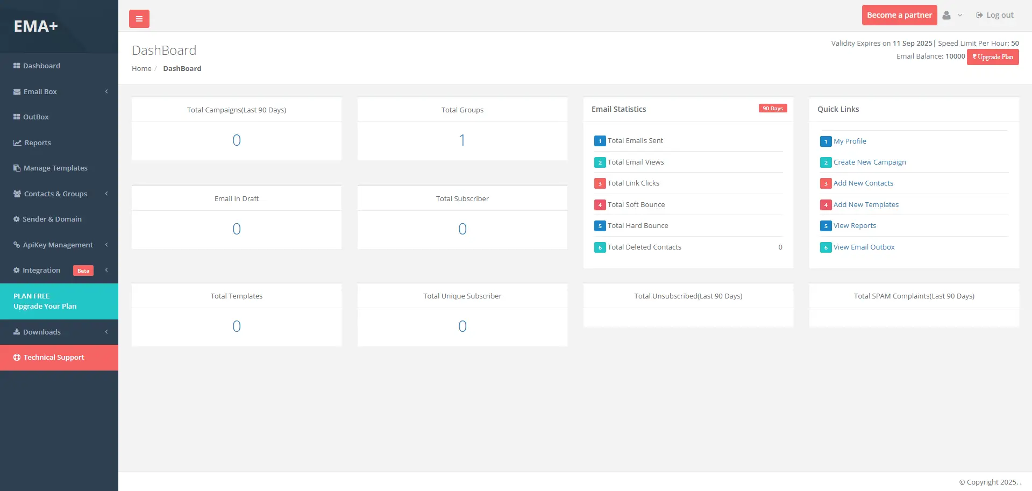Expand the Email Box submenu chevron

click(106, 91)
